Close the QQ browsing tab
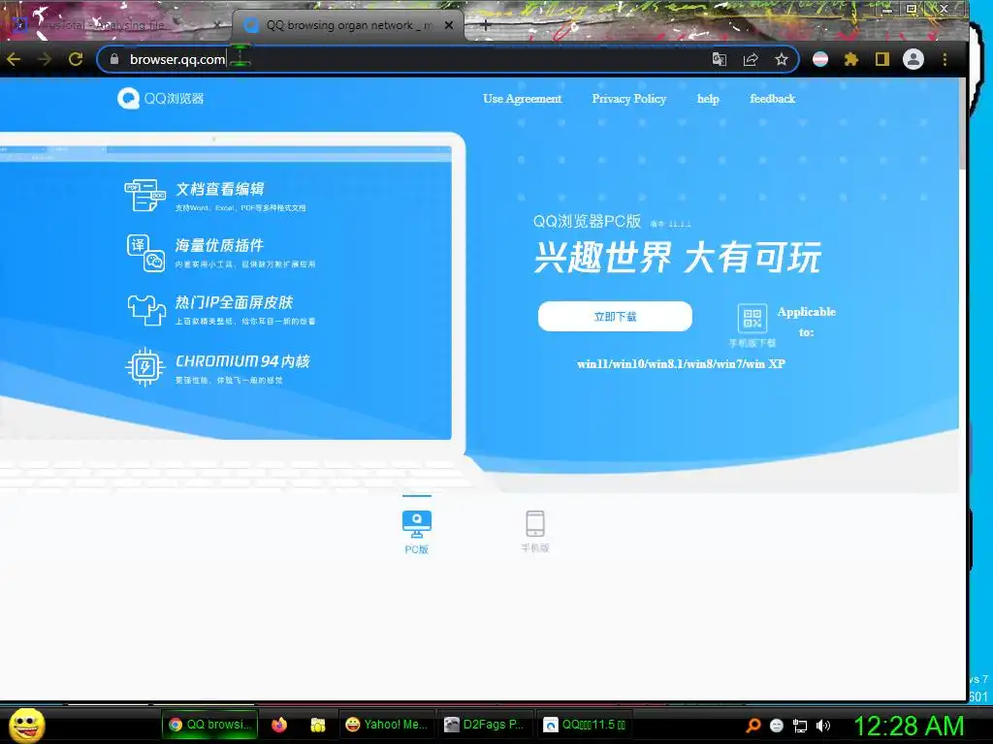 pyautogui.click(x=449, y=25)
